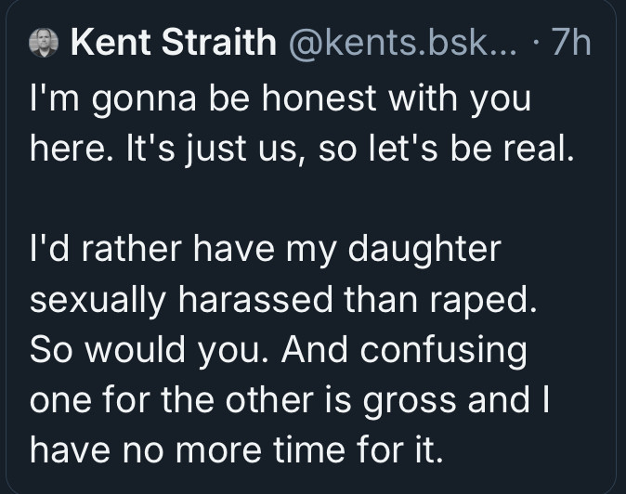This screenshot has width=626, height=494.
Task: Click the phrase "let's be real."
Action: (472, 149)
